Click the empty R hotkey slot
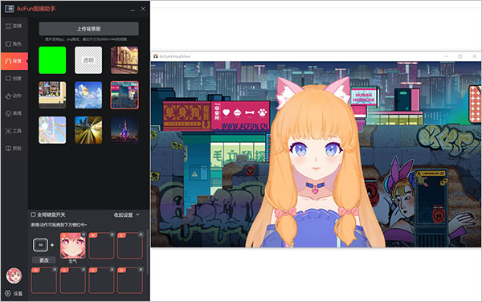This screenshot has width=482, height=302. tap(44, 280)
